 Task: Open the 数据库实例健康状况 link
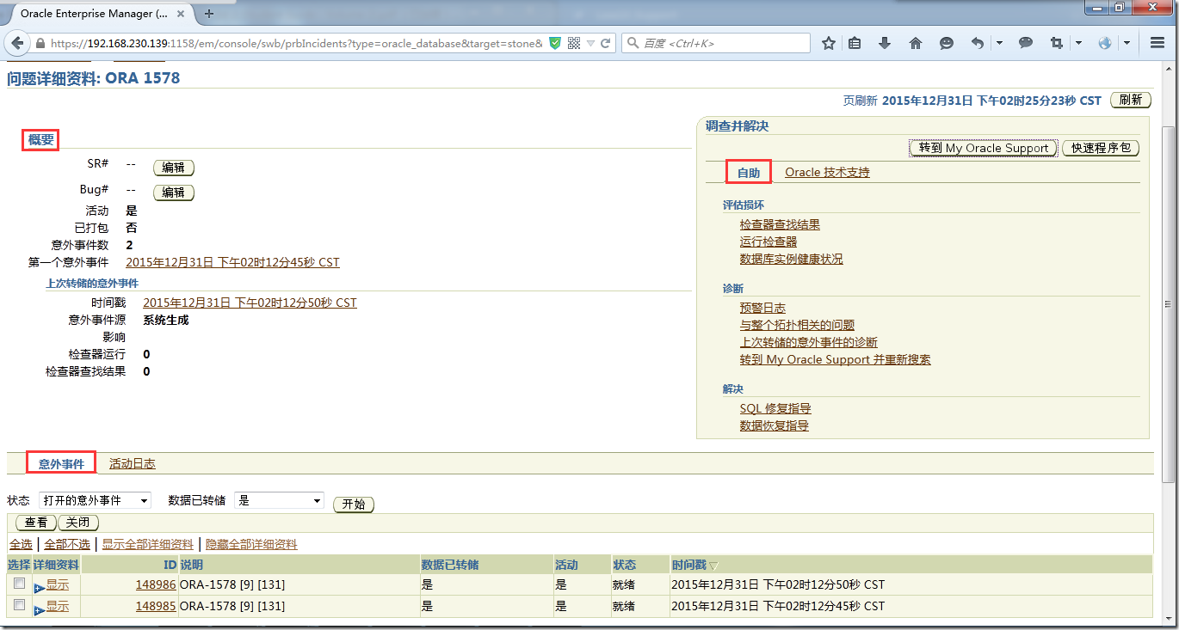[x=792, y=259]
